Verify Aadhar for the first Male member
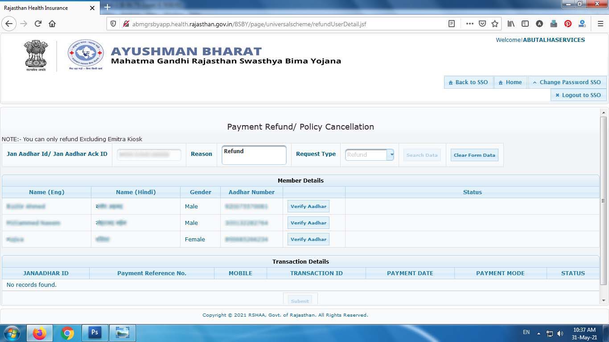Screen dimensions: 609x342 pos(309,206)
